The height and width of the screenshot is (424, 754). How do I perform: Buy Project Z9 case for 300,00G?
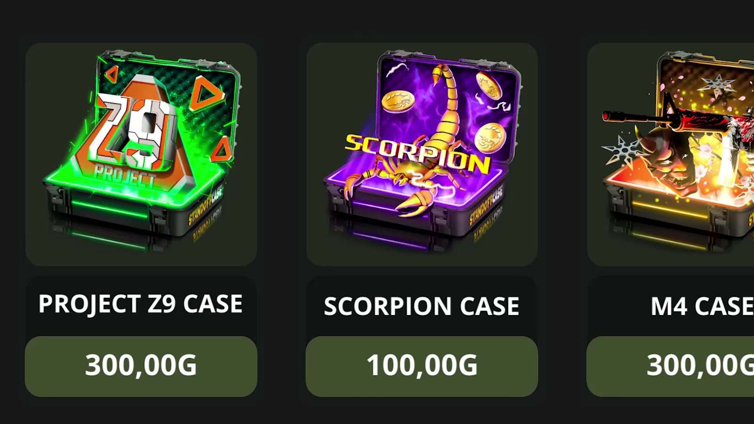coord(141,366)
